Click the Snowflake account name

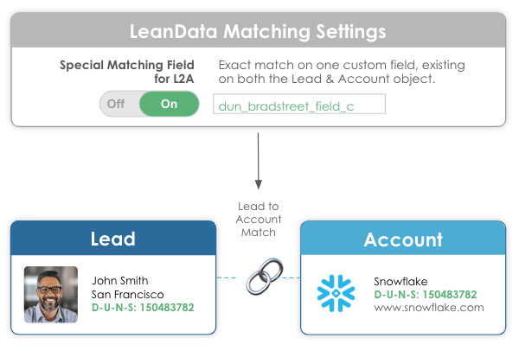coord(402,281)
